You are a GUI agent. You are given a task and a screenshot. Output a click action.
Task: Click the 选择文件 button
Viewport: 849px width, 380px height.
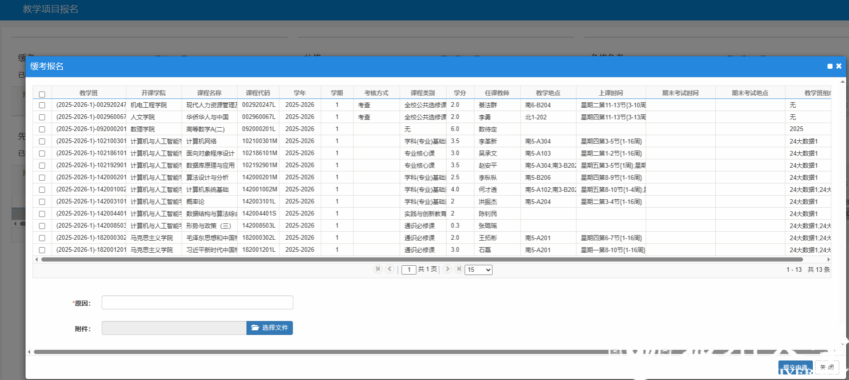[x=269, y=328]
